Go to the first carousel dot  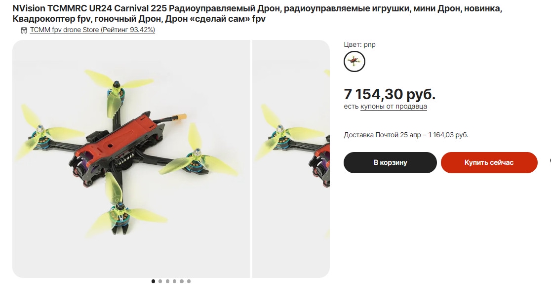coord(153,281)
